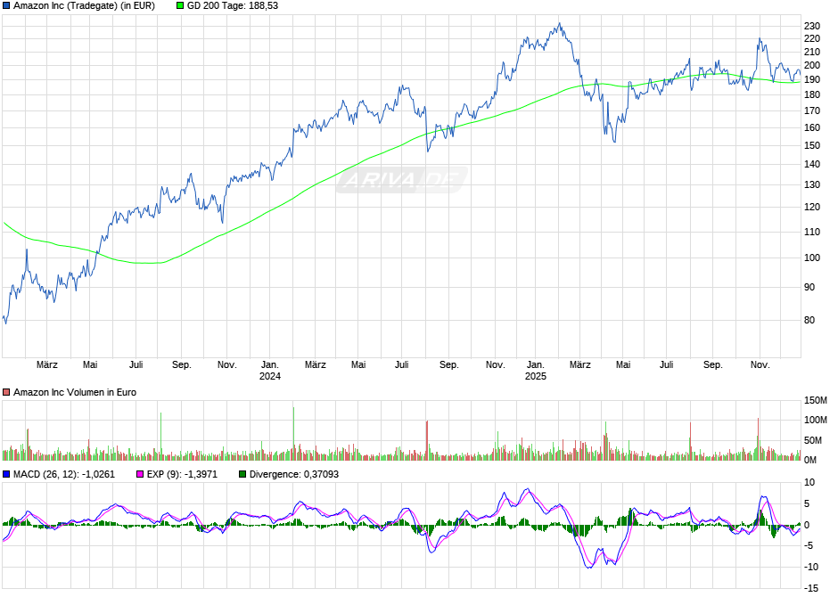Click the blue MACD legend swatch
This screenshot has height=597, width=838.
point(6,474)
